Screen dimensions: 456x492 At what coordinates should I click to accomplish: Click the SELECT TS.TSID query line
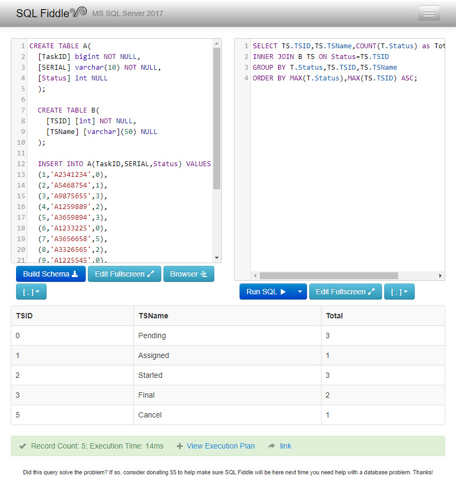(x=348, y=46)
